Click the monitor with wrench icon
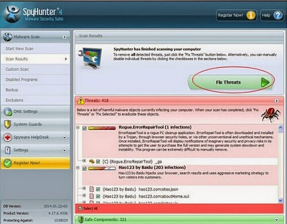Image resolution: width=287 pixels, height=224 pixels. tap(90, 58)
